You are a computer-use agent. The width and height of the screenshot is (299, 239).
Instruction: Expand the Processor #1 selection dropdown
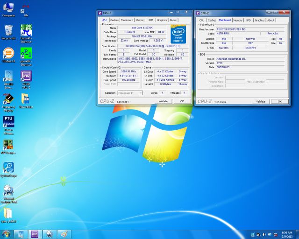(x=130, y=93)
